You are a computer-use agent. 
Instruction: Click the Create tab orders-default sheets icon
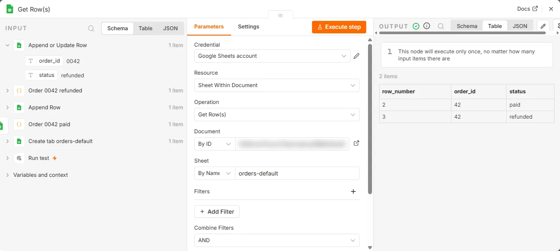[x=19, y=141]
